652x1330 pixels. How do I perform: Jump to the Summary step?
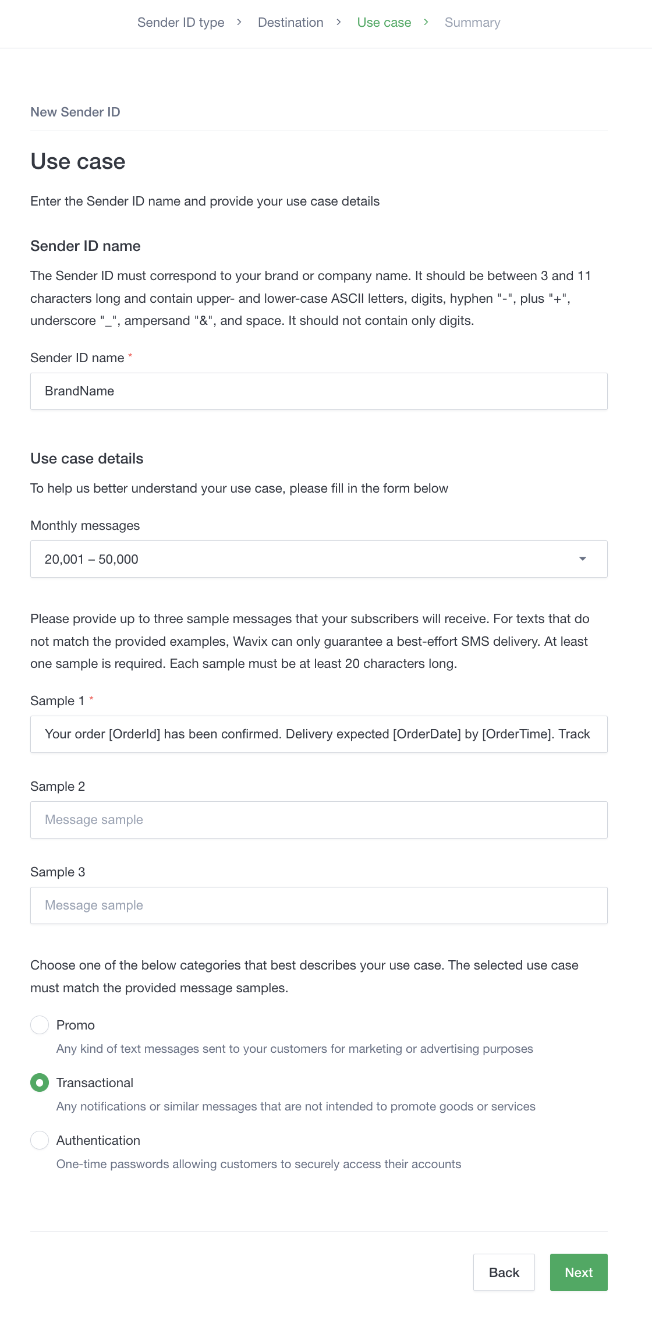472,23
